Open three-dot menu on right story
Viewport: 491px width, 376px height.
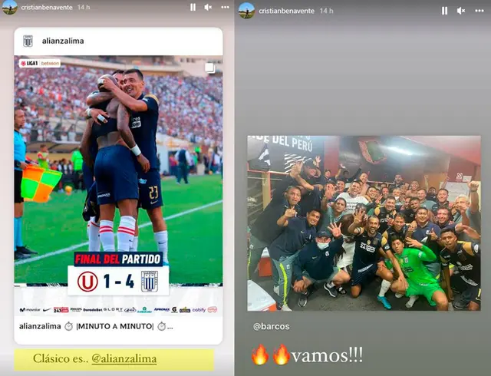(x=479, y=11)
